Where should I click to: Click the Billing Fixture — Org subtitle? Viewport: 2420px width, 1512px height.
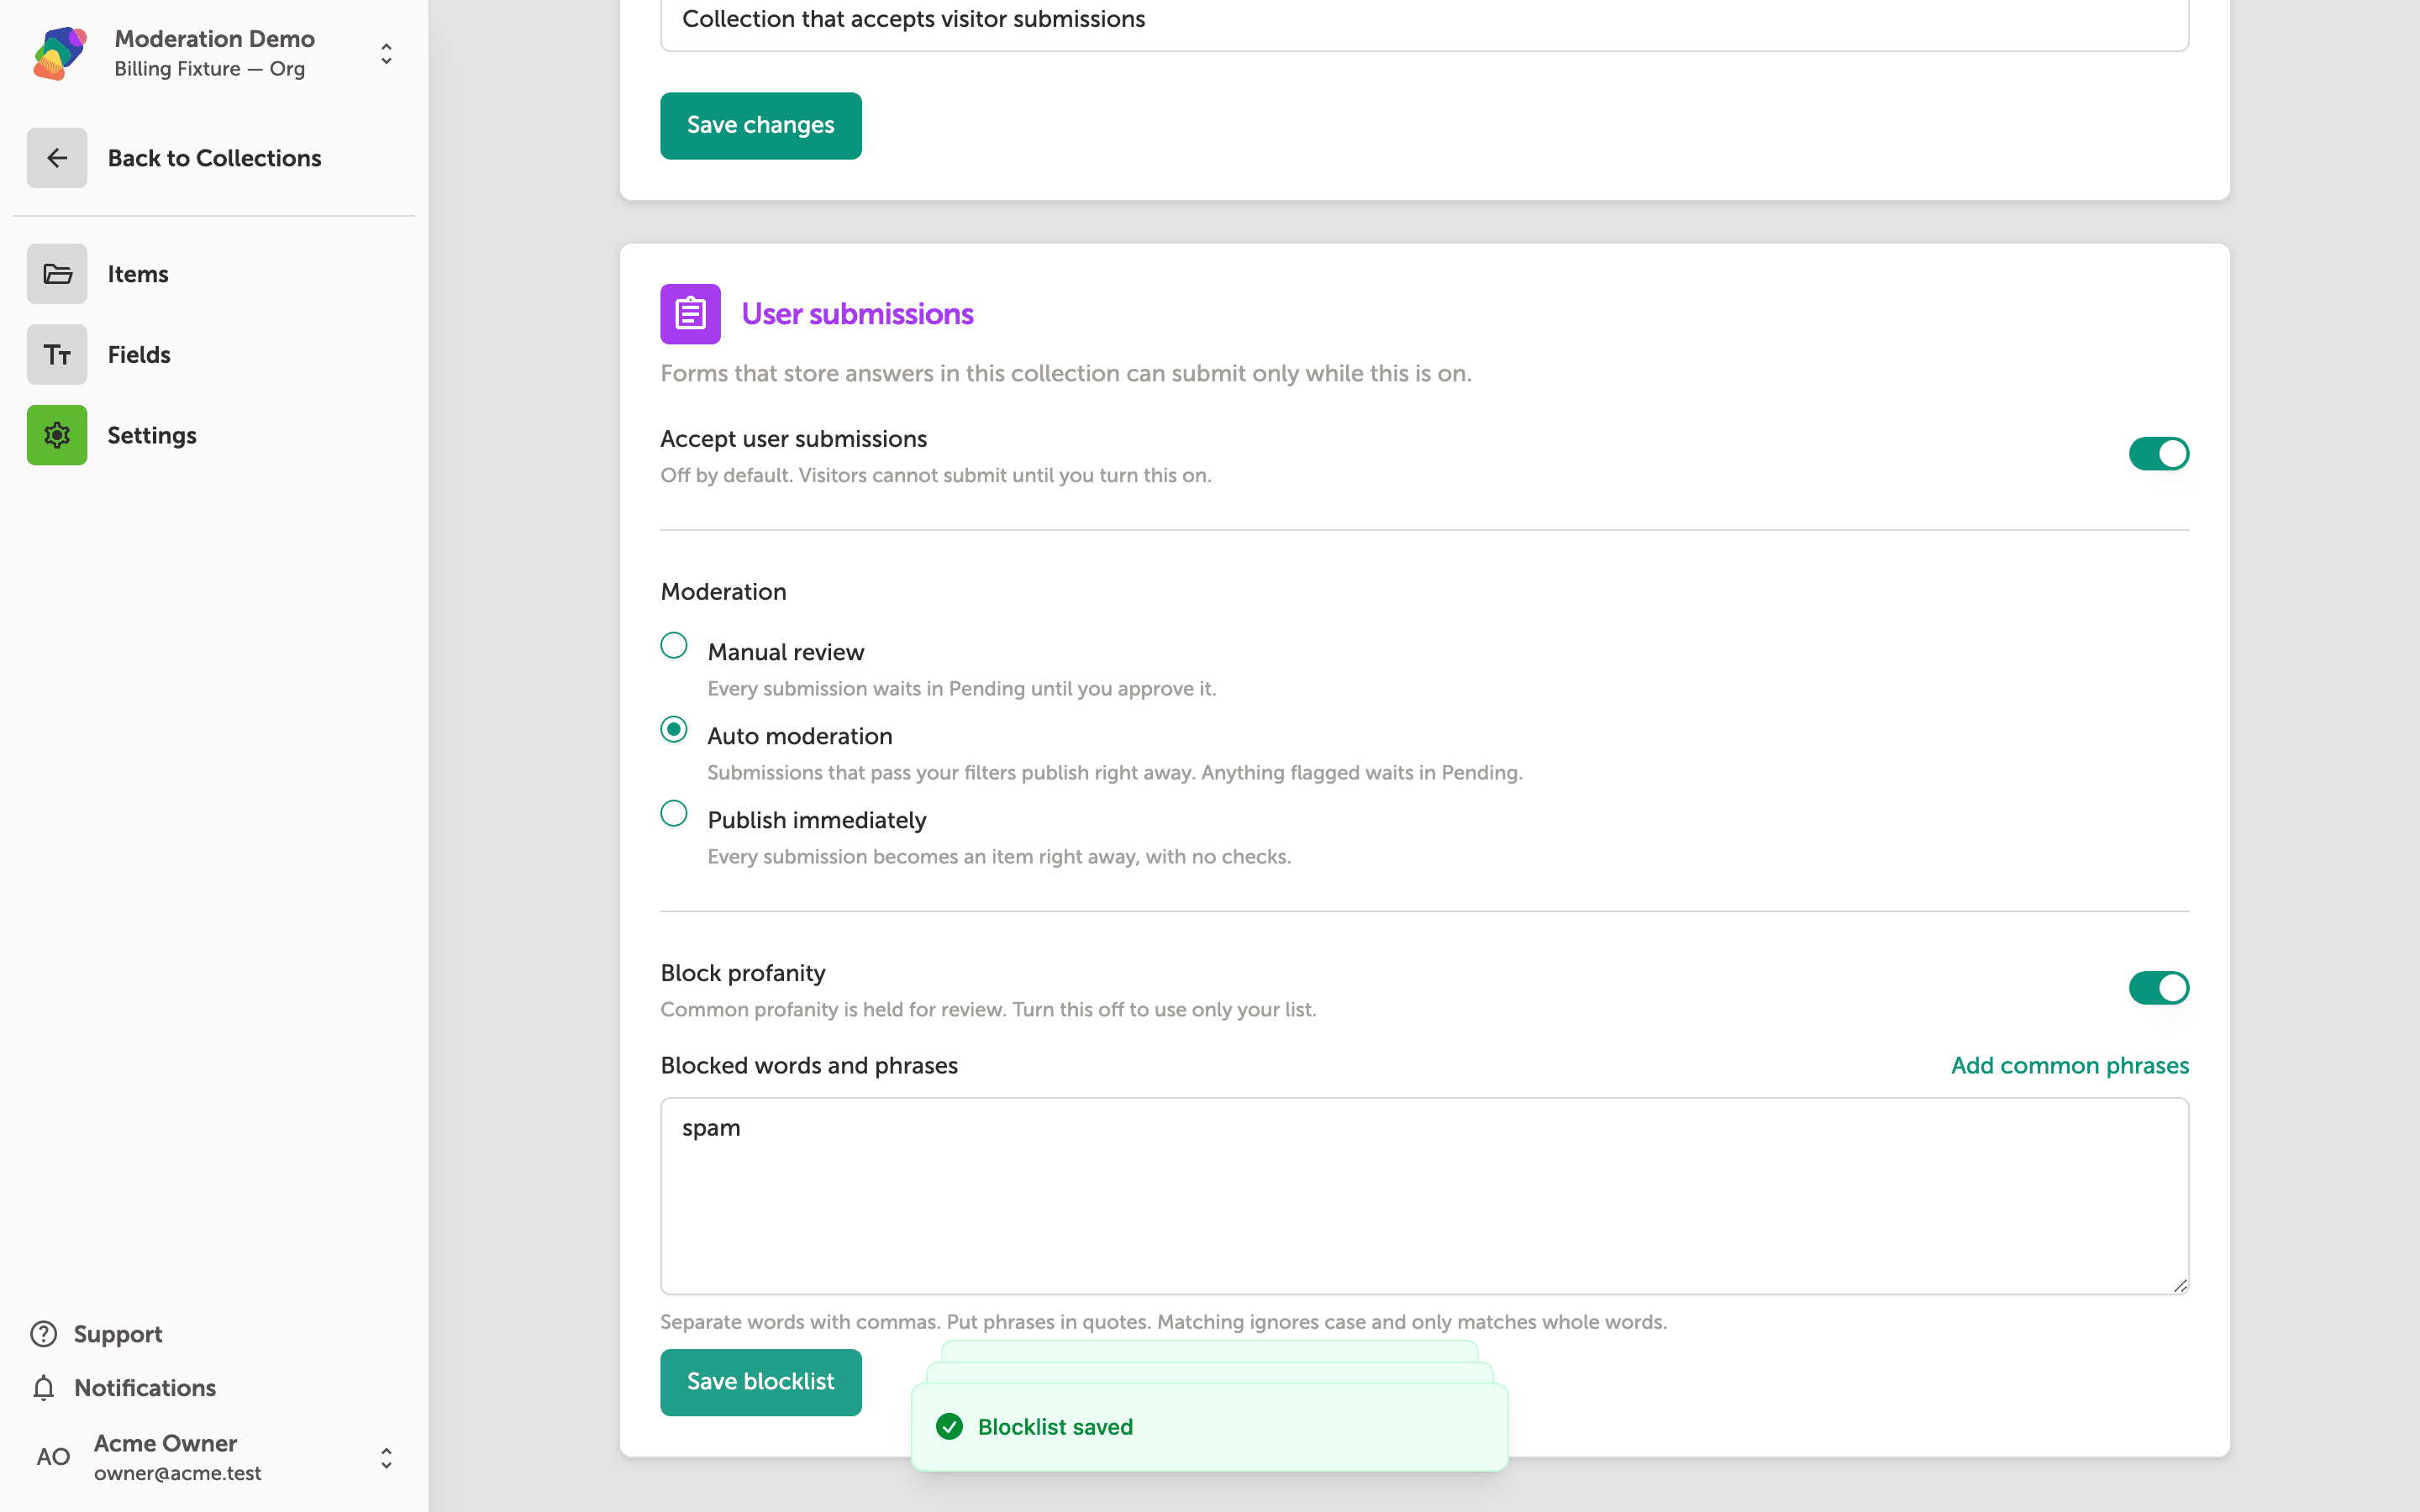pyautogui.click(x=209, y=69)
